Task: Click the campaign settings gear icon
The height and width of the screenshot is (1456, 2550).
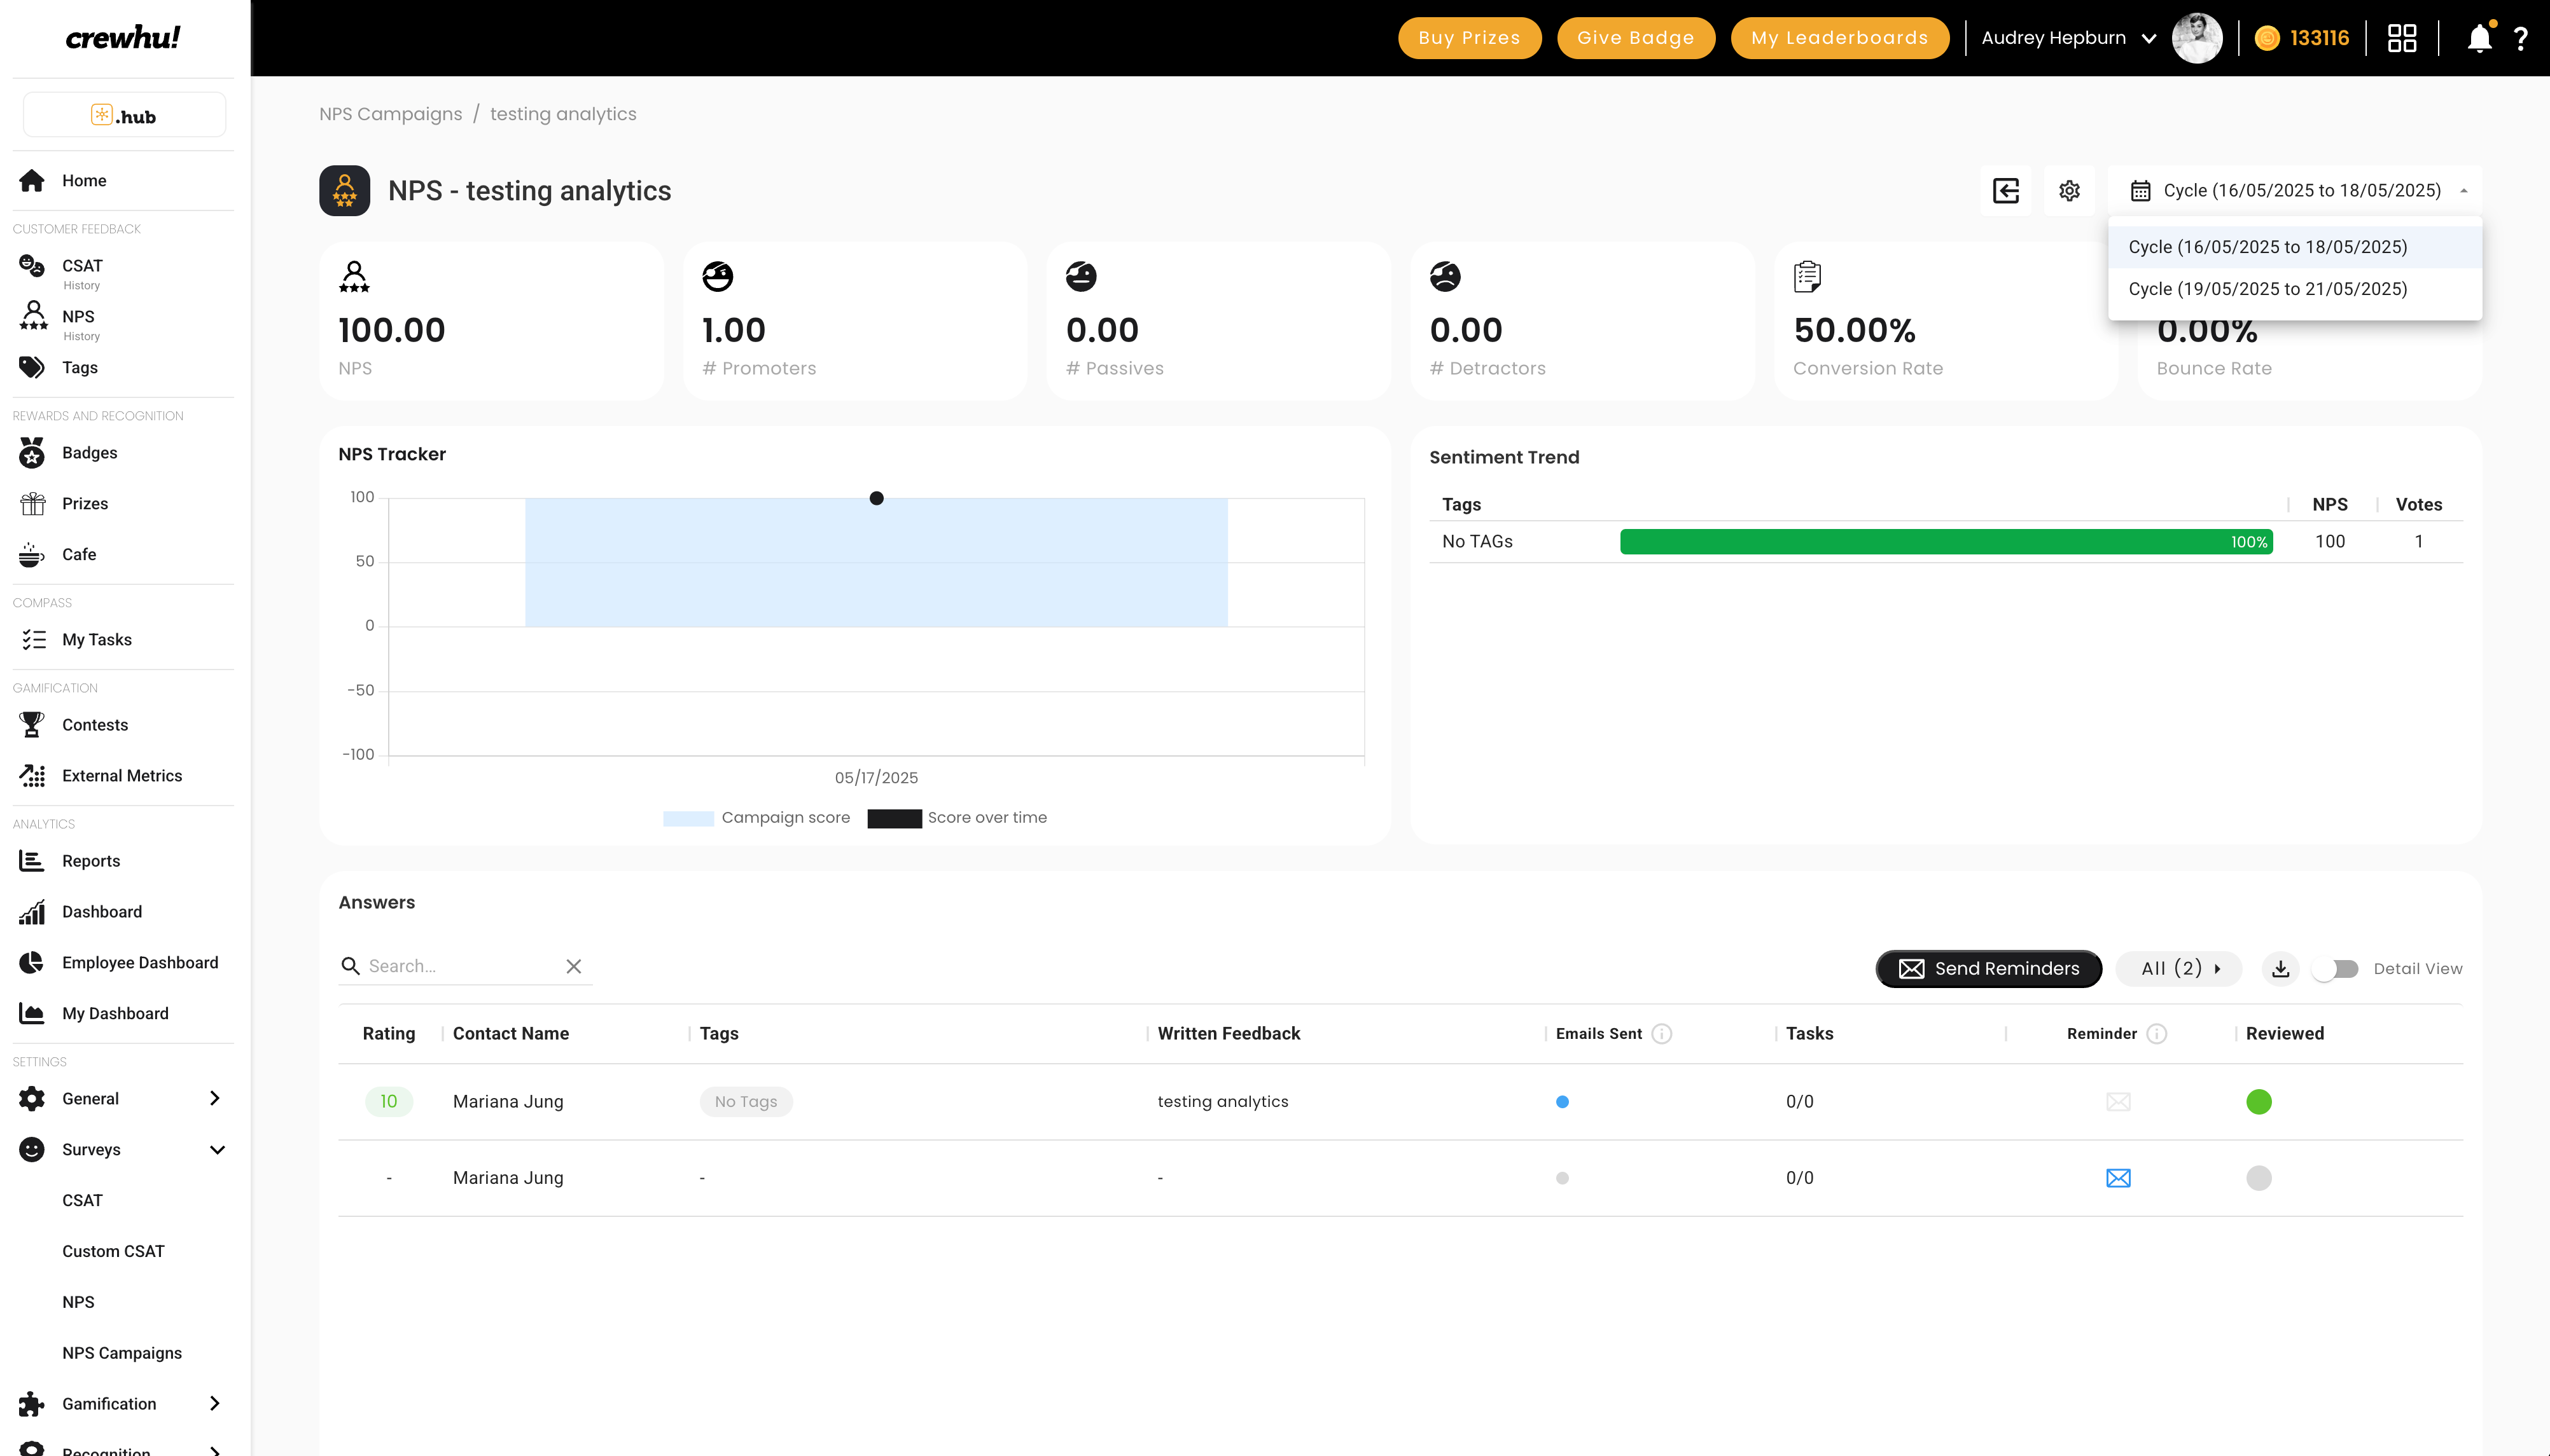Action: 2069,190
